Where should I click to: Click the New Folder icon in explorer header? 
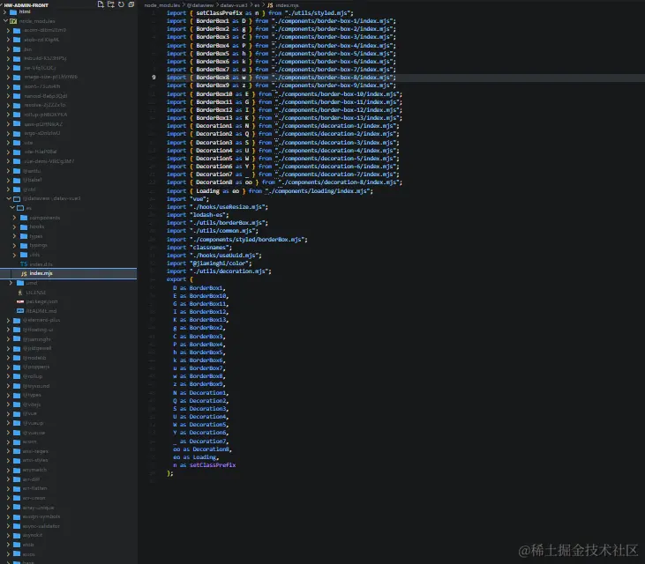[x=110, y=4]
